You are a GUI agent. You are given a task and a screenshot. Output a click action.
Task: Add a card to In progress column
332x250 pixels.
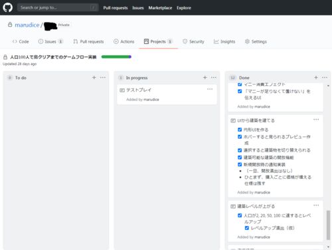click(x=205, y=77)
